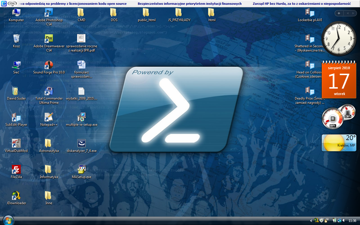Open Lockerbie pl.AVI video file
The image size is (360, 225).
click(x=310, y=15)
